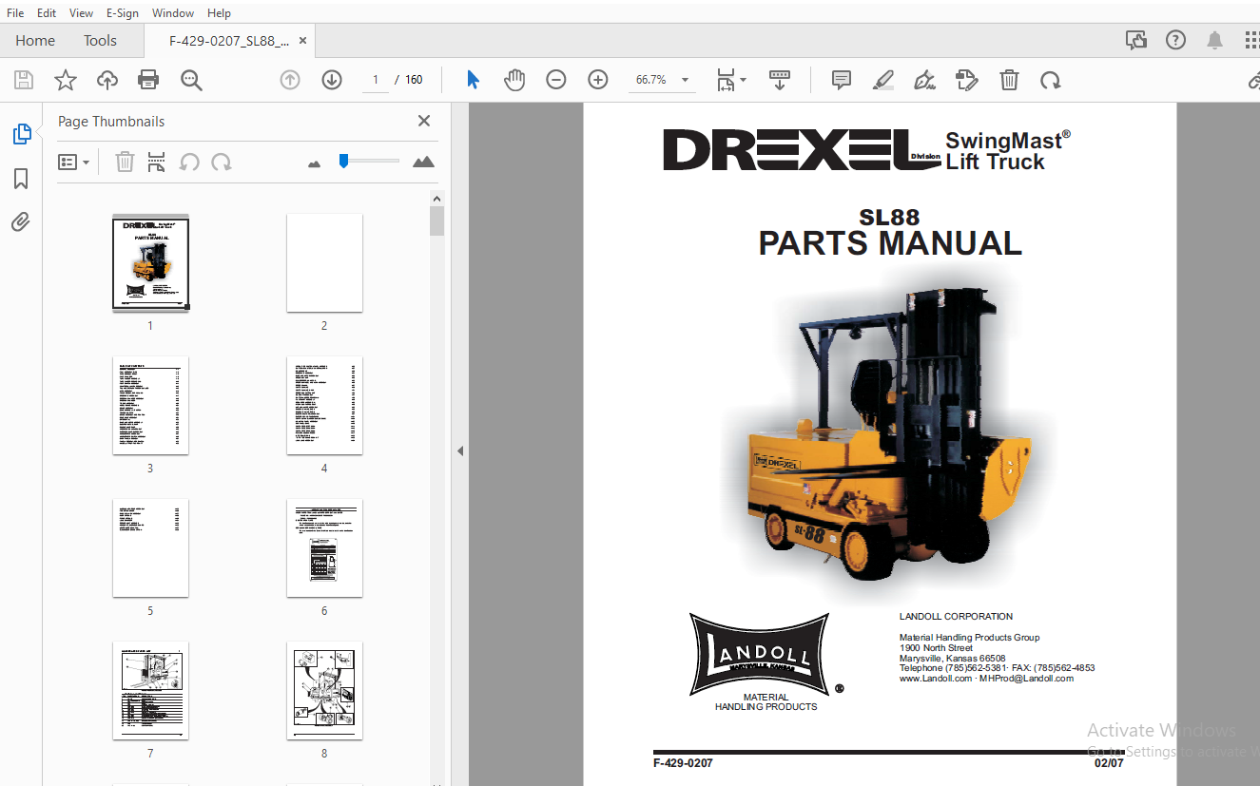
Task: Click the print pages thumbnail icon
Action: coord(157,163)
